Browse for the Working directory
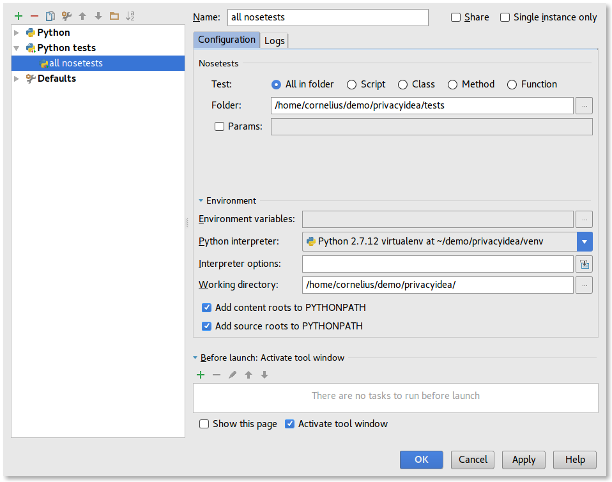 click(585, 285)
